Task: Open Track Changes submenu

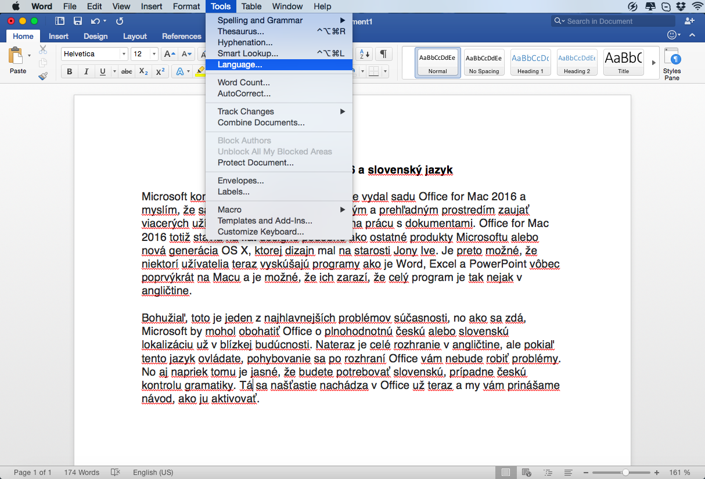Action: 279,111
